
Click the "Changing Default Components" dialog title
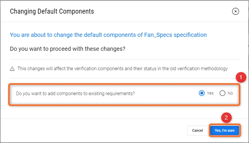[52, 12]
